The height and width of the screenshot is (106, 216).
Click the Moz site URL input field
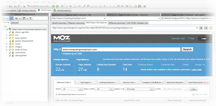point(121,49)
